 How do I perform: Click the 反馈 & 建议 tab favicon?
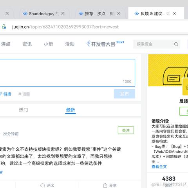point(137,13)
